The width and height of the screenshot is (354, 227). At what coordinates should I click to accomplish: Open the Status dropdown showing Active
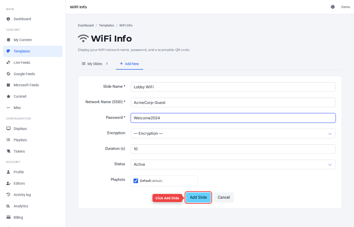point(233,164)
